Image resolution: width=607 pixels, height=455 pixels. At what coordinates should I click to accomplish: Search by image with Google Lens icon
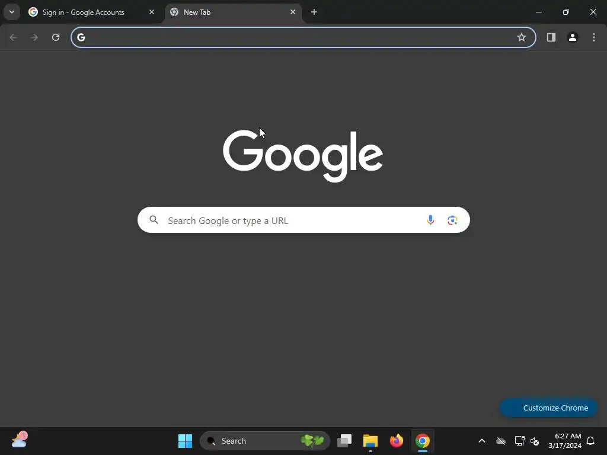pos(452,220)
